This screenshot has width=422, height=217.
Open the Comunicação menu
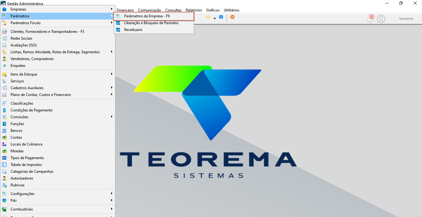tap(150, 10)
